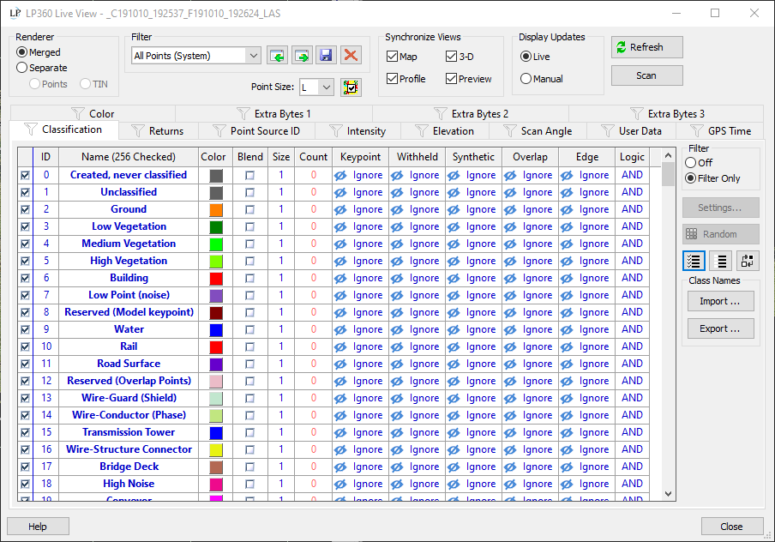Click the Close button at bottom
This screenshot has width=775, height=542.
pyautogui.click(x=732, y=527)
